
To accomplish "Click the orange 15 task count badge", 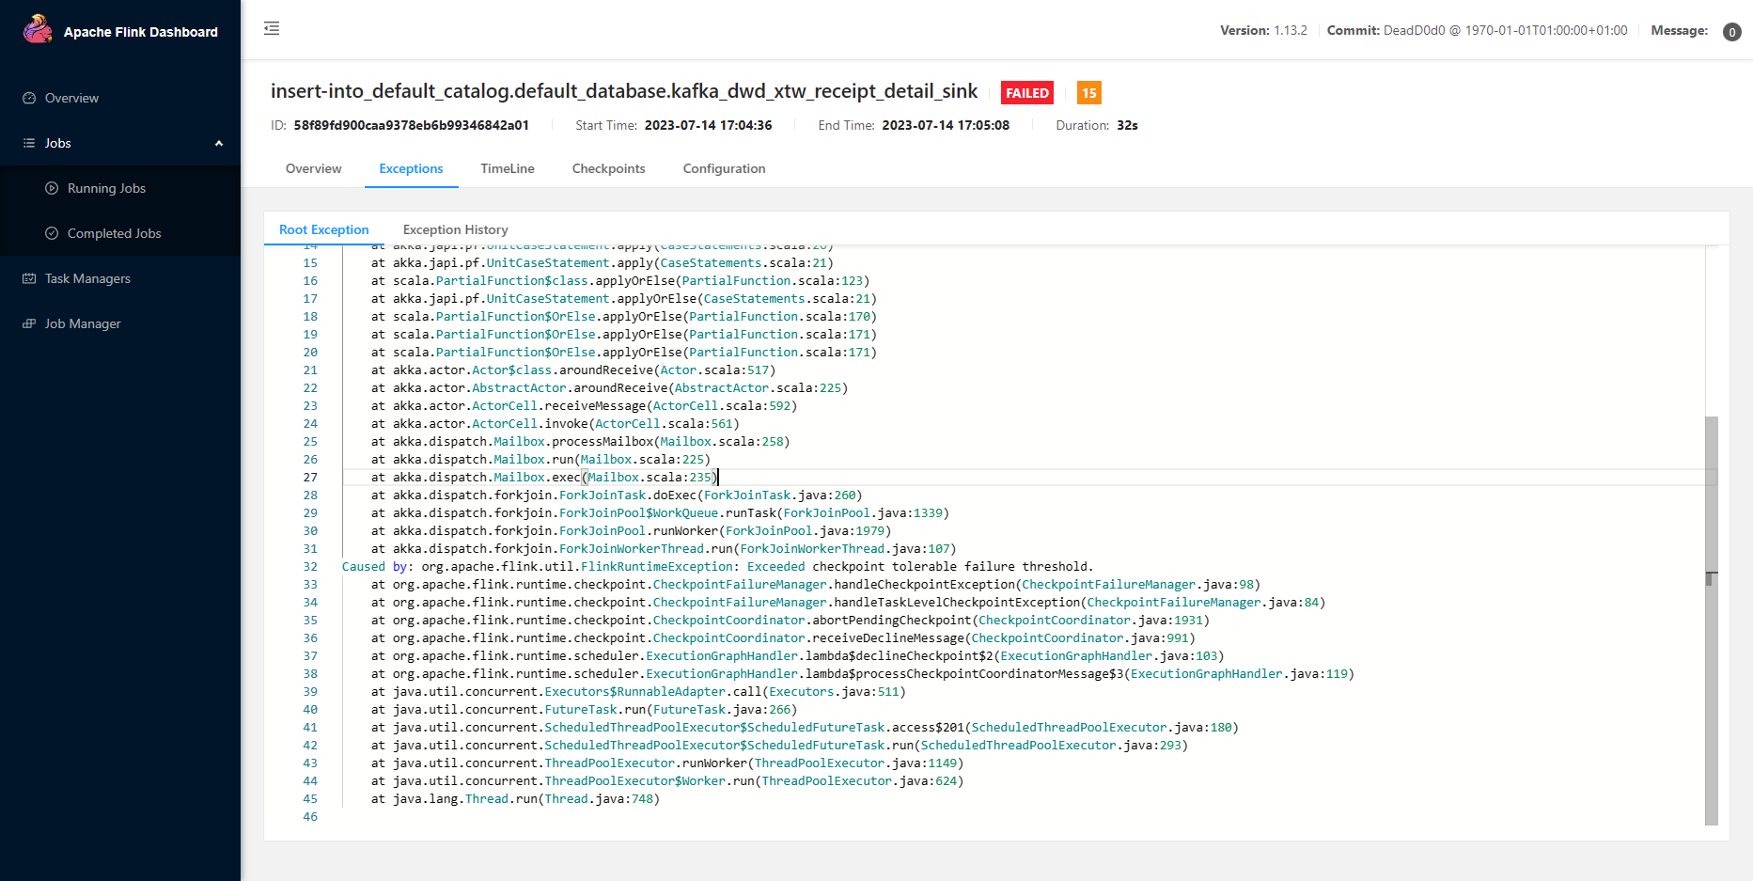I will 1088,93.
